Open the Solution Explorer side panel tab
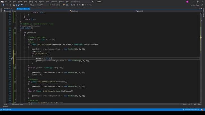The image size is (205, 115). tap(203, 12)
